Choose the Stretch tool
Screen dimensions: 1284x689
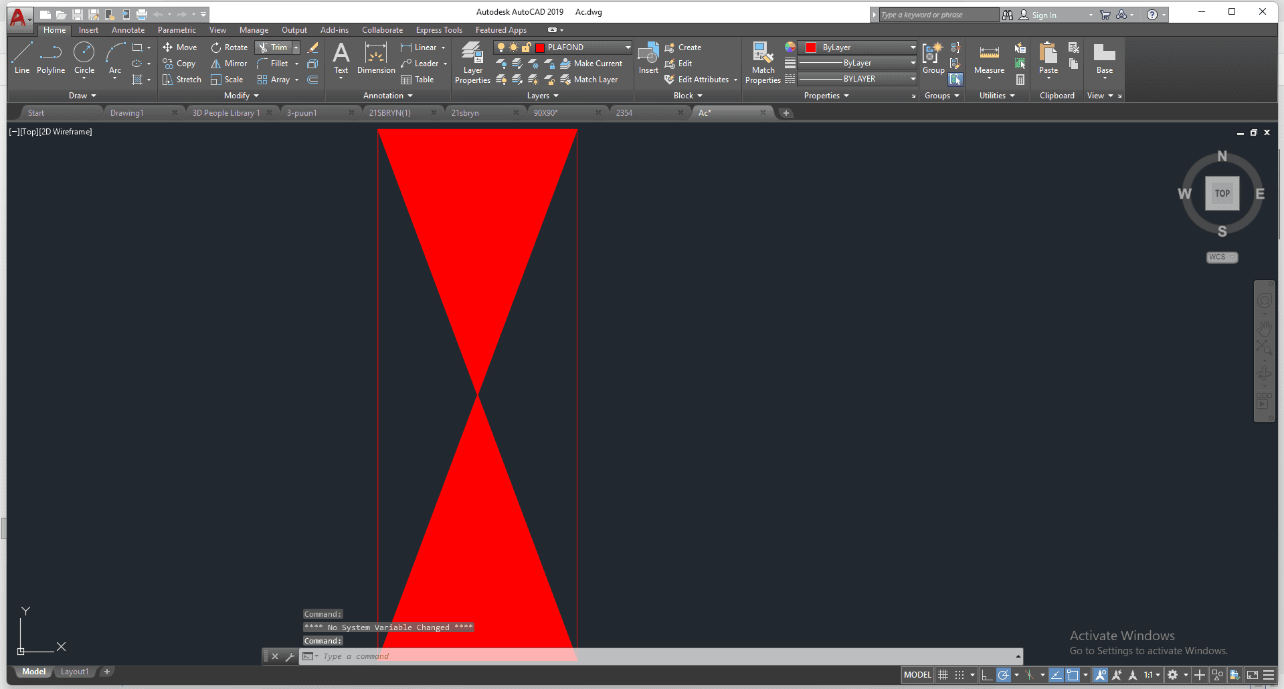(181, 80)
